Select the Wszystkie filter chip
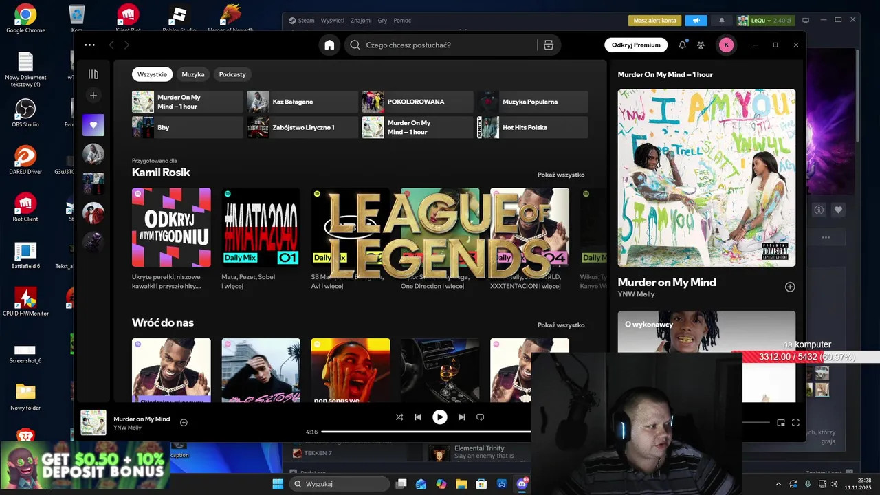The image size is (880, 495). tap(152, 74)
